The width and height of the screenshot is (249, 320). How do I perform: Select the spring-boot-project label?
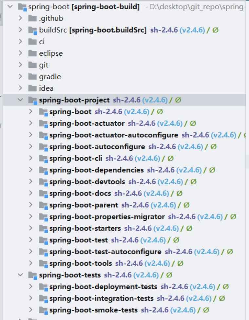tap(74, 100)
